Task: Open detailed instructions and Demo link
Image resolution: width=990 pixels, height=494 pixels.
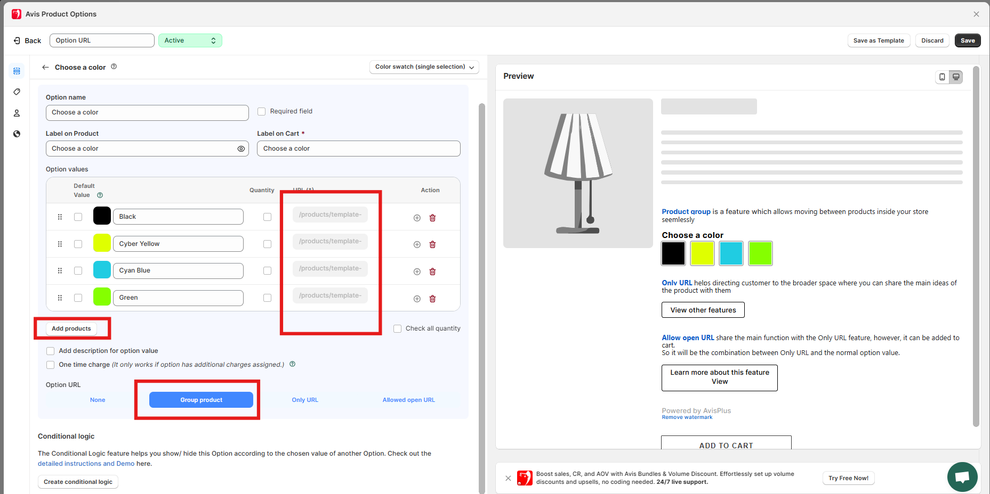Action: click(x=86, y=464)
